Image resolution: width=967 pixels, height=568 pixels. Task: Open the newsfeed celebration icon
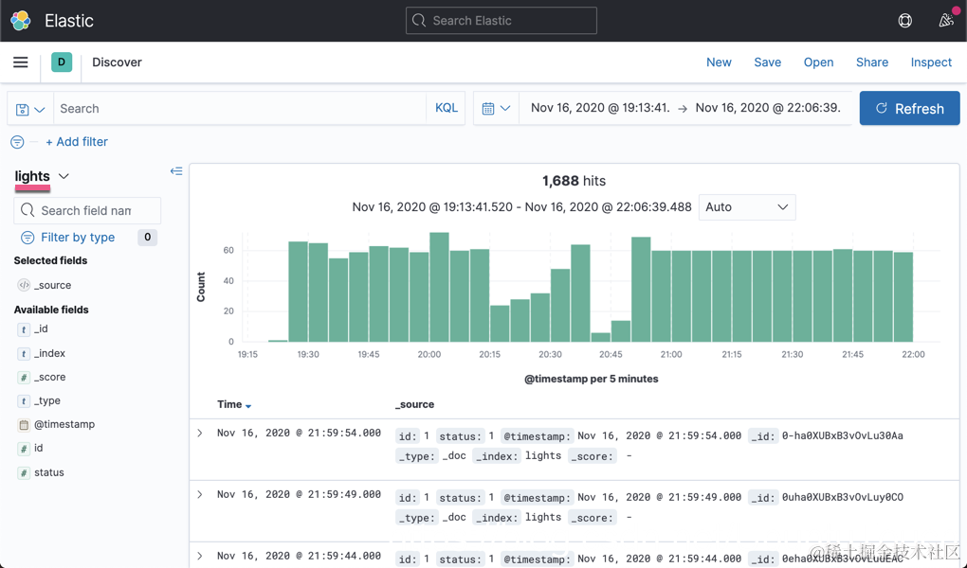click(945, 20)
